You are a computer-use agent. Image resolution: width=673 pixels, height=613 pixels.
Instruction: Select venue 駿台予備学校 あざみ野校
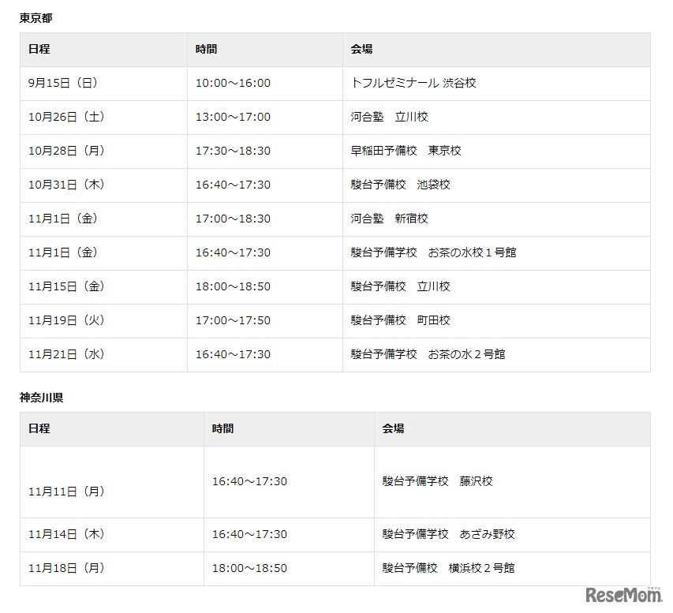(x=448, y=534)
